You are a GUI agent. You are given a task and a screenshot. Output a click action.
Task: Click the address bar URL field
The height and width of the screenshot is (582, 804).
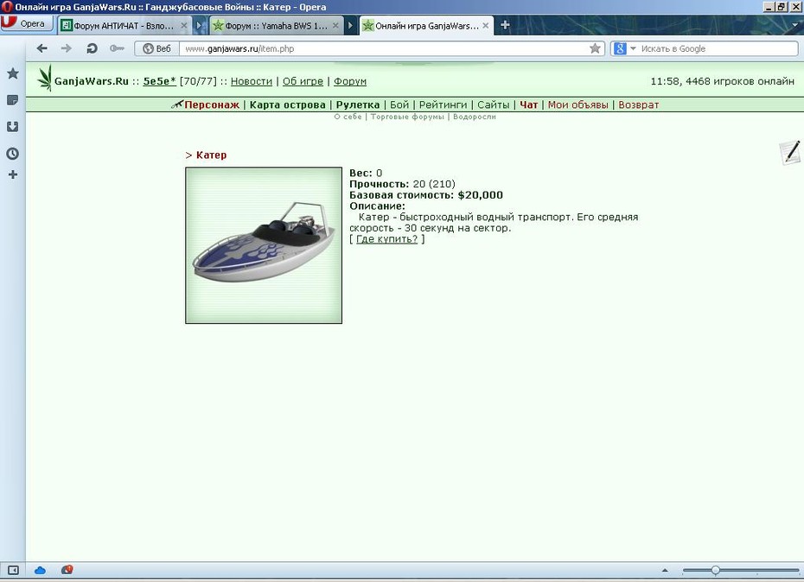(x=385, y=48)
